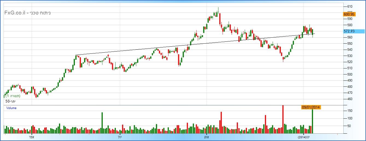Screen dimensions: 366x141
Task: Click the tall green volume spike before יול
Action: 102,123
